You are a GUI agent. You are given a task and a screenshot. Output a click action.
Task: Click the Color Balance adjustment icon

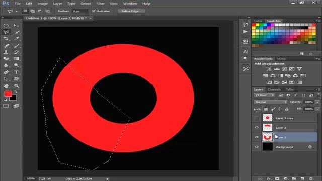tap(273, 76)
